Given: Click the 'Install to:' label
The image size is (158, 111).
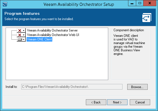Looking at the screenshot, I should [11, 87].
